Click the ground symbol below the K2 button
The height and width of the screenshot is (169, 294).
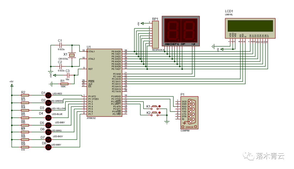coord(167,123)
